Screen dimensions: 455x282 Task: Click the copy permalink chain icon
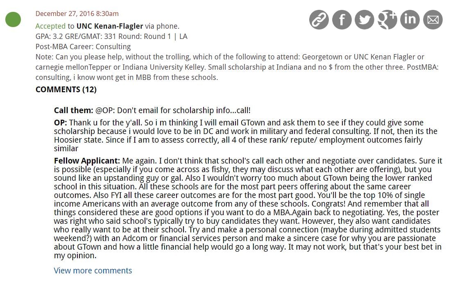click(319, 20)
